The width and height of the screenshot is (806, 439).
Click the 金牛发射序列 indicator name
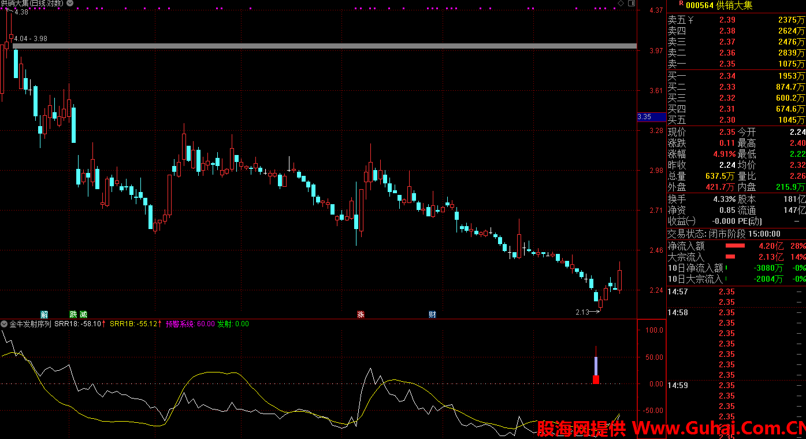pyautogui.click(x=30, y=324)
